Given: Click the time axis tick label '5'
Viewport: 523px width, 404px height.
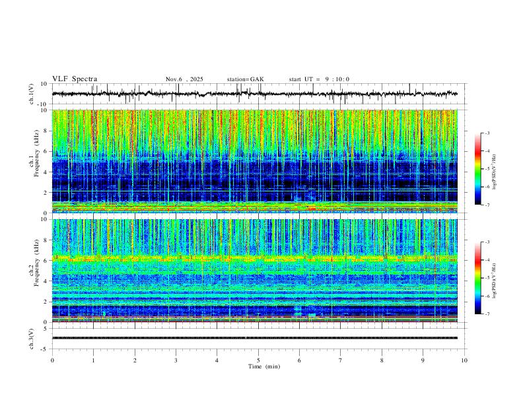Looking at the screenshot, I should coord(258,360).
